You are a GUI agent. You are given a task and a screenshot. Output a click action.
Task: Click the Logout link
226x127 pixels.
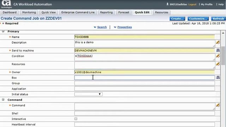click(192, 5)
